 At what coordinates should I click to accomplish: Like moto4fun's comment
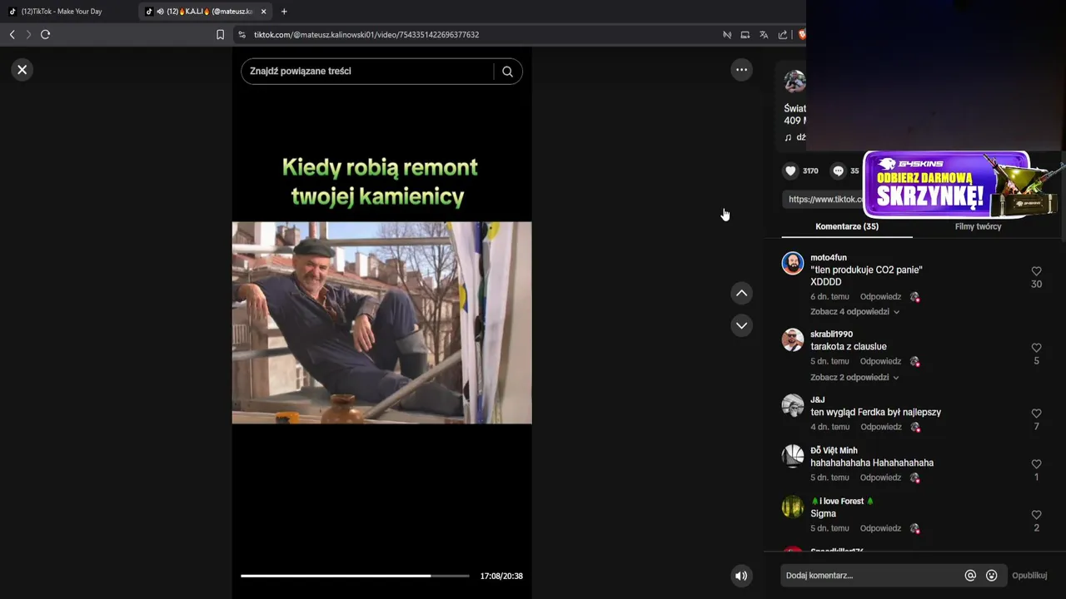1036,271
